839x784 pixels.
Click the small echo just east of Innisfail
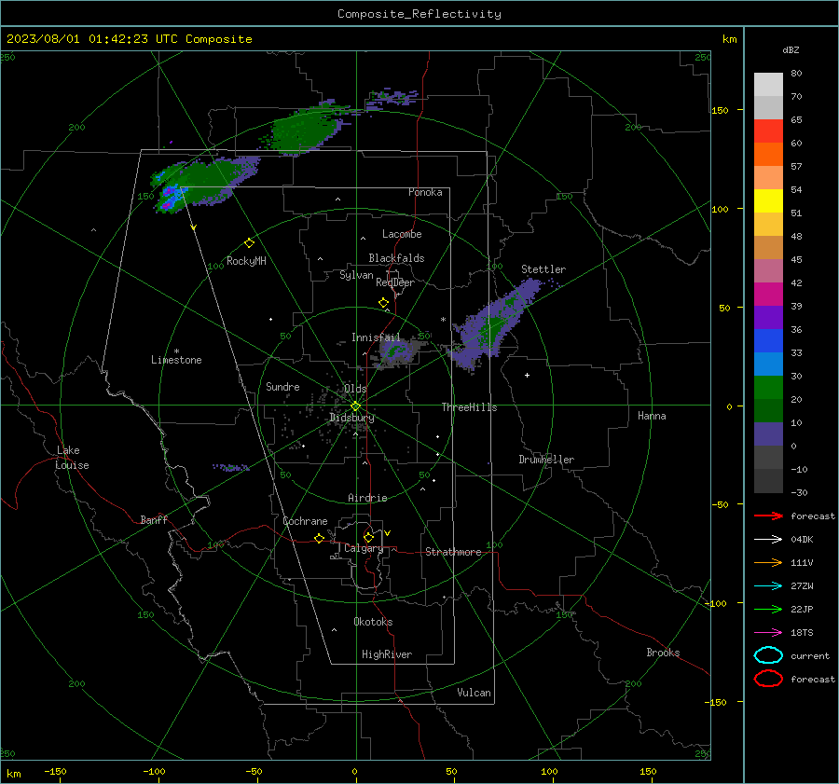(397, 351)
